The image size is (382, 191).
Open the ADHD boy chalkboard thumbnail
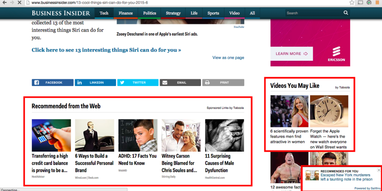click(138, 135)
